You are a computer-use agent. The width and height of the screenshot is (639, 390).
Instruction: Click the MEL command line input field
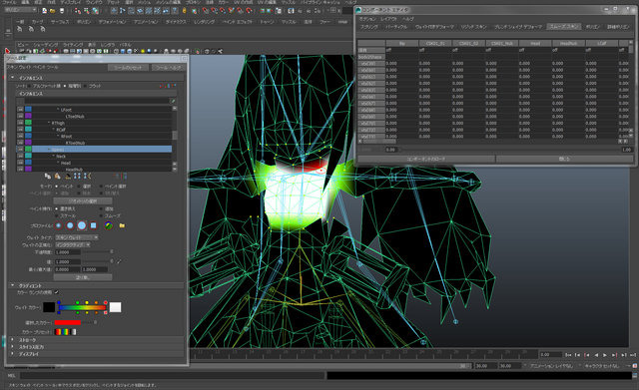(173, 375)
